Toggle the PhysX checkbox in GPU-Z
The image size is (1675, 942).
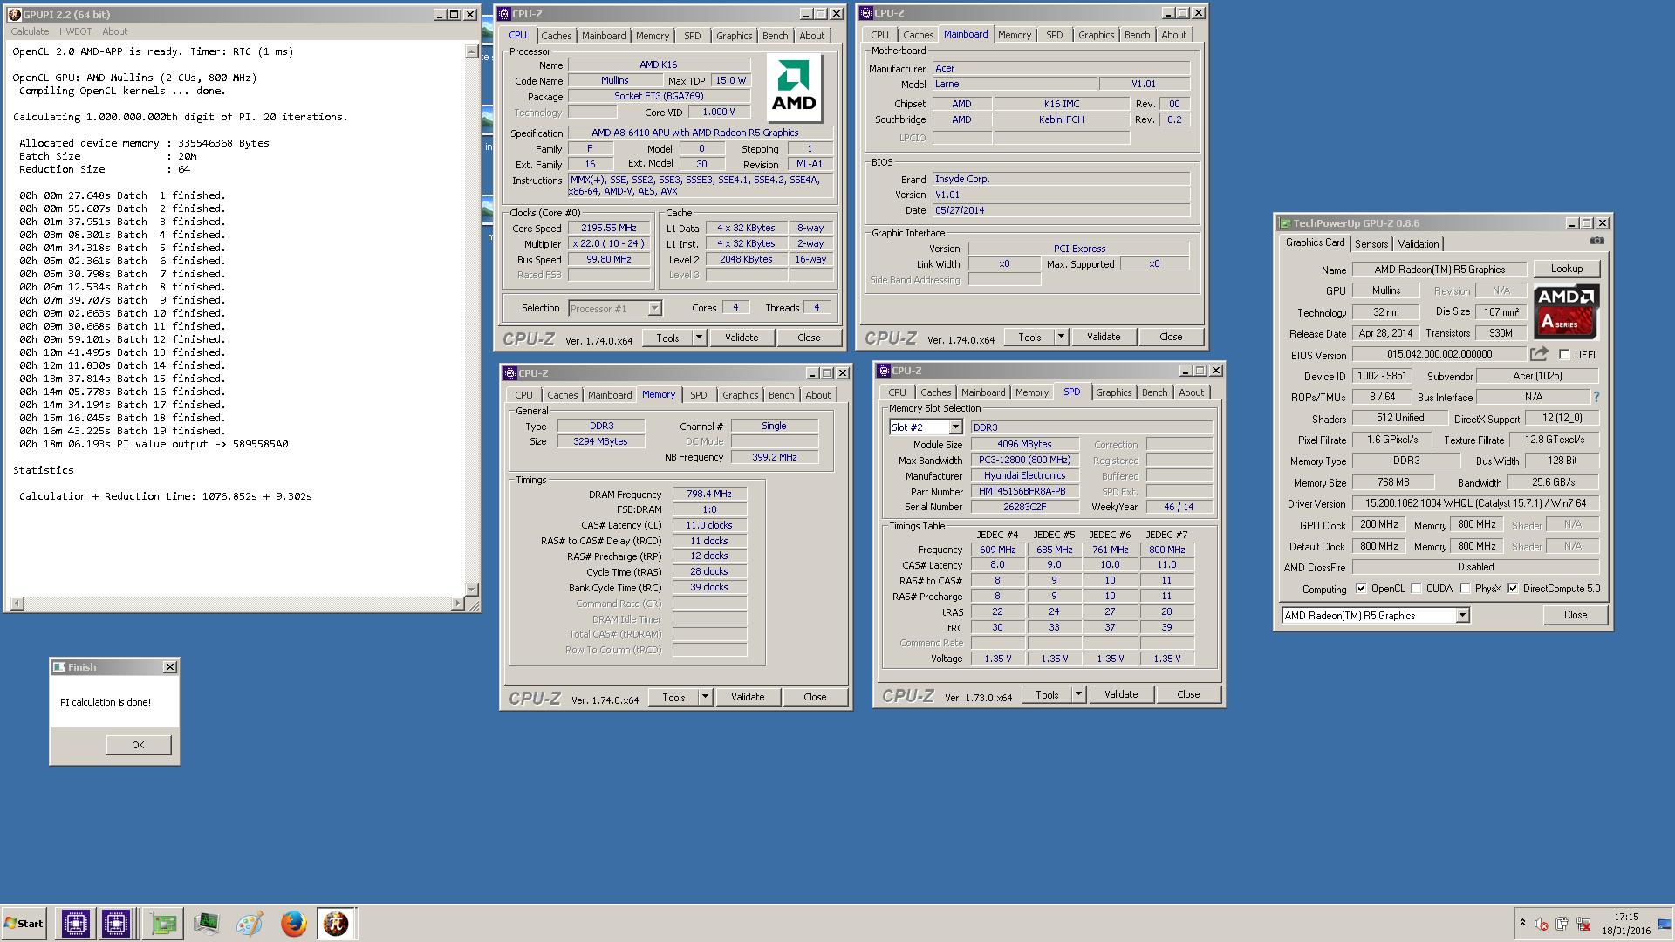[1466, 589]
